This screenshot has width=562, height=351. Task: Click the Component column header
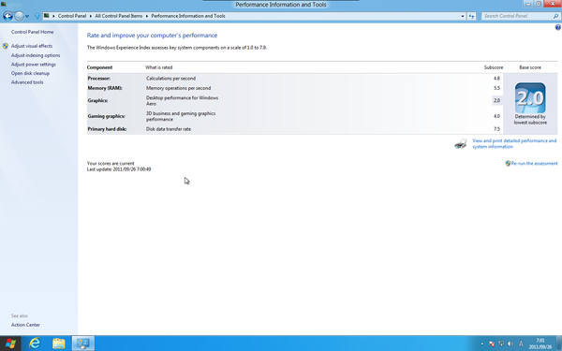coord(99,67)
